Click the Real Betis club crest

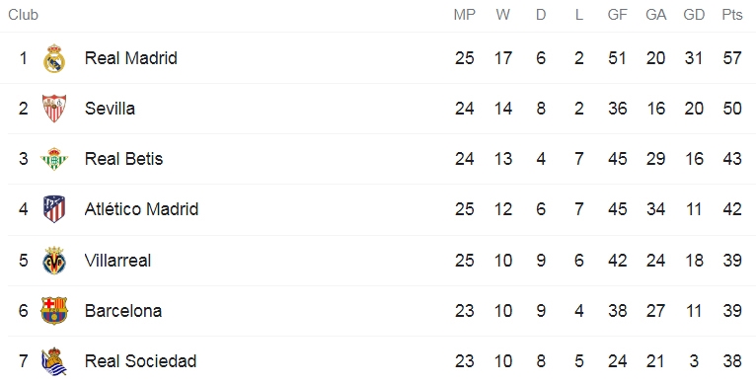[x=54, y=159]
